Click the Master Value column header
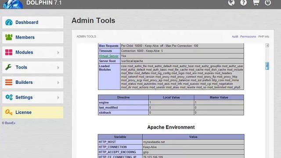Screen dimensions: 281x158 tap(219, 97)
